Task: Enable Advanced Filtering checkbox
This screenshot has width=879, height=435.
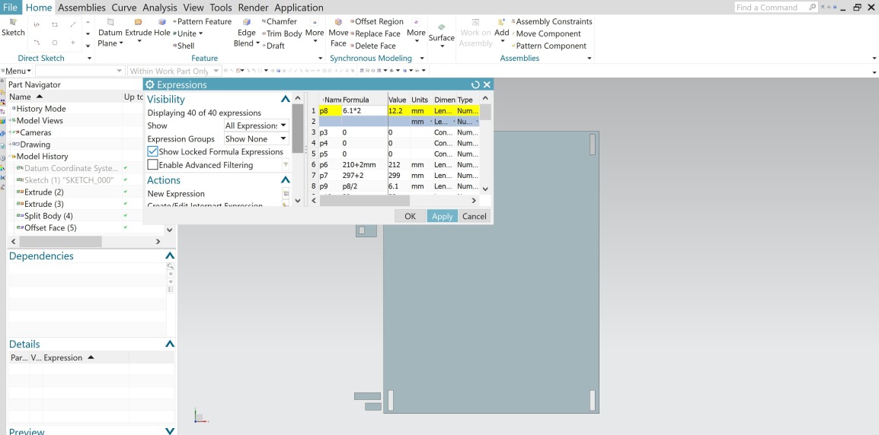Action: click(x=153, y=165)
